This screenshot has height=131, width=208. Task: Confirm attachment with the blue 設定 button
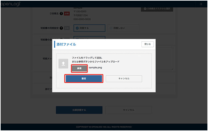pos(84,79)
